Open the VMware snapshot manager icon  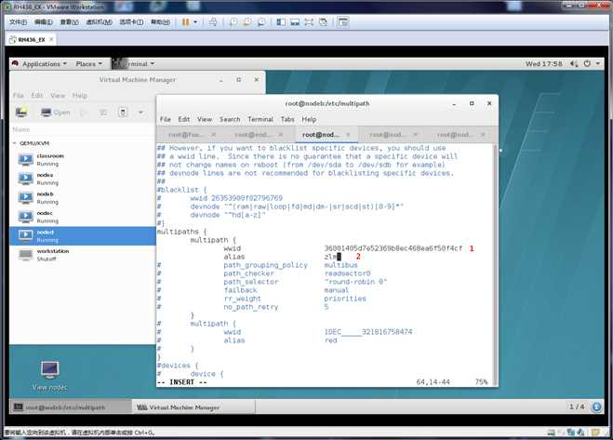click(261, 22)
